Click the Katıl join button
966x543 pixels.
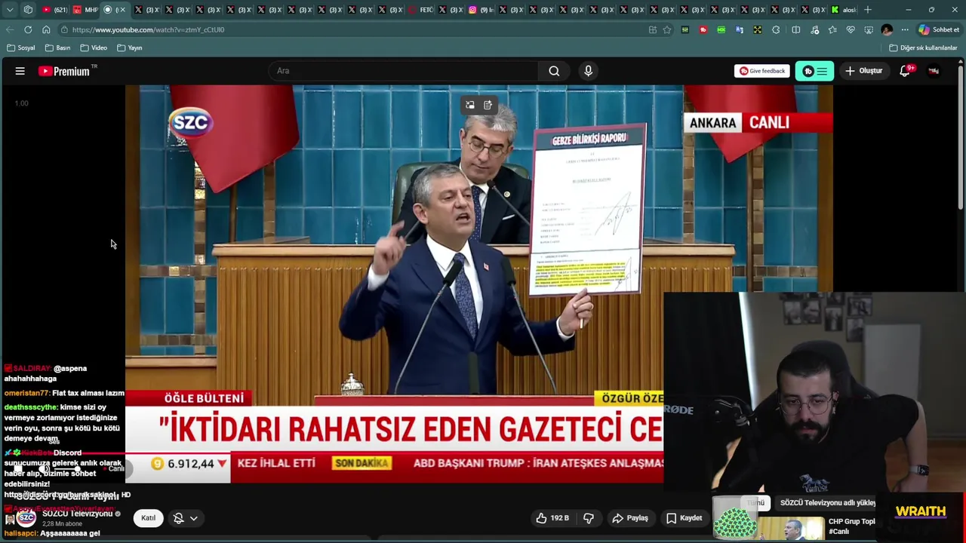coord(149,518)
